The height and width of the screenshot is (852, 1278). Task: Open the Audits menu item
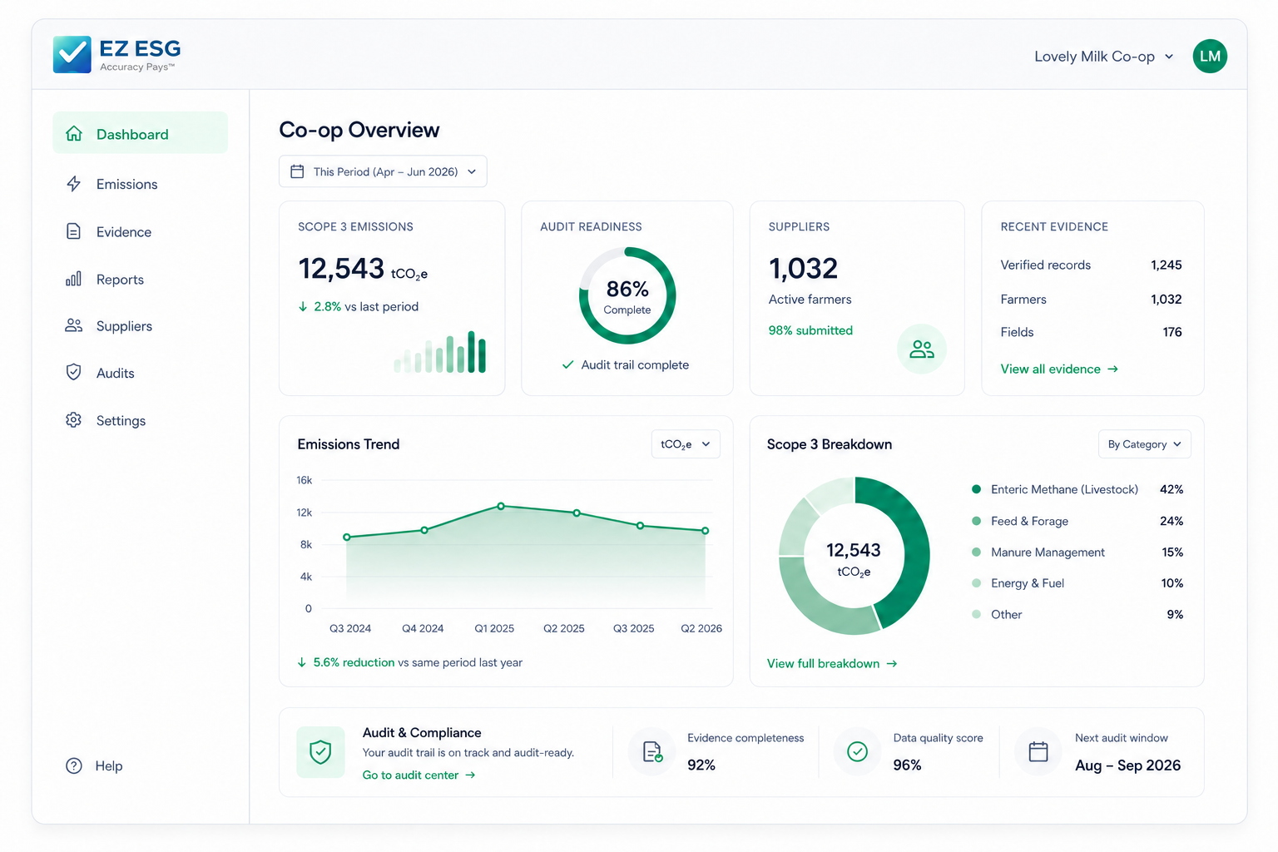(140, 373)
